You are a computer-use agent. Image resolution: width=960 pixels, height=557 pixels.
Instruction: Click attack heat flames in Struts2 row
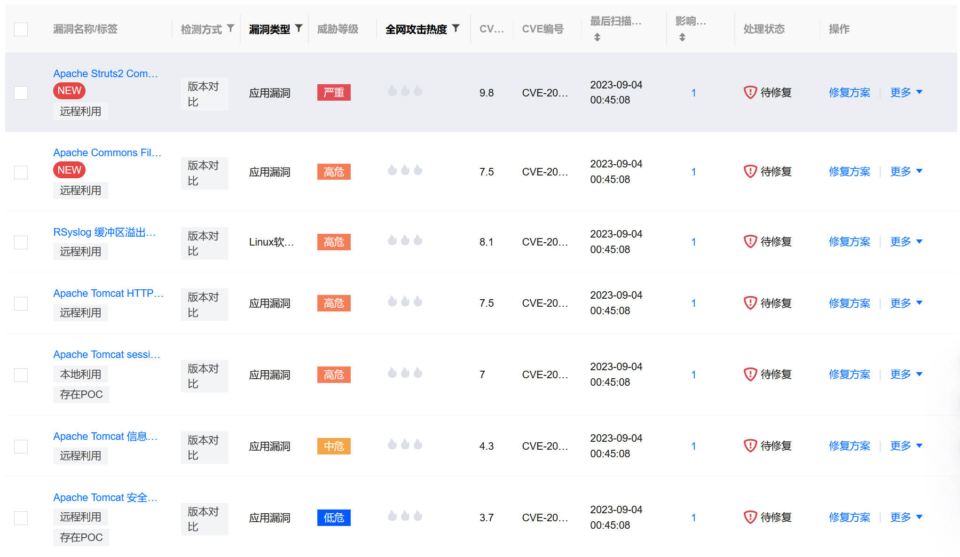405,90
